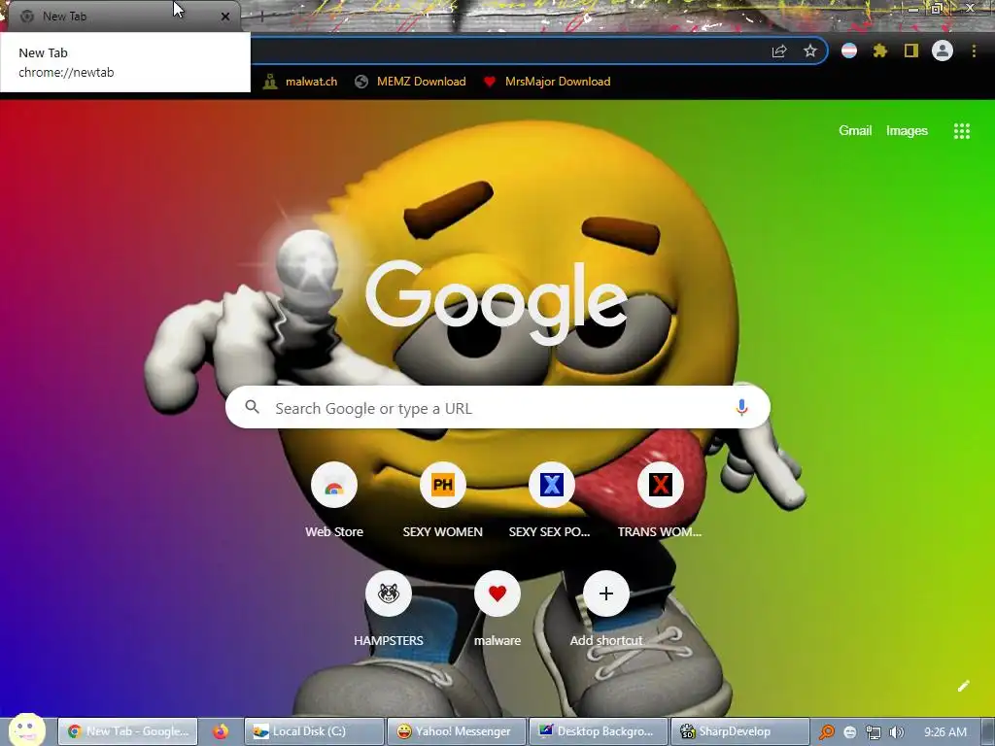Restore down the Chrome window
The width and height of the screenshot is (995, 746).
(x=936, y=9)
